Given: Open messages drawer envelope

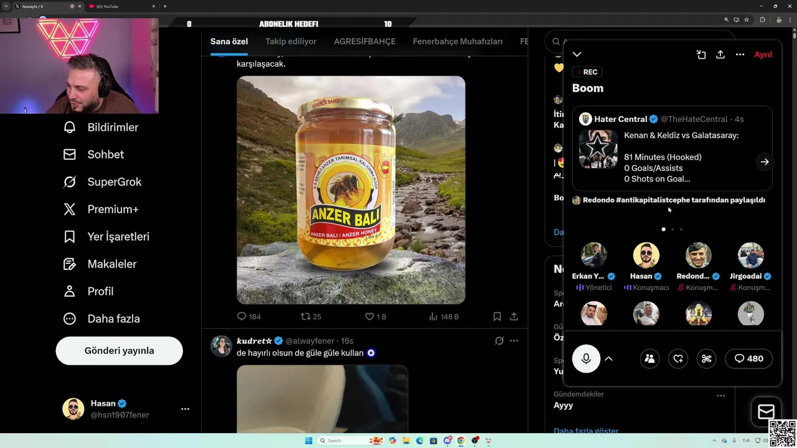Looking at the screenshot, I should click(766, 412).
